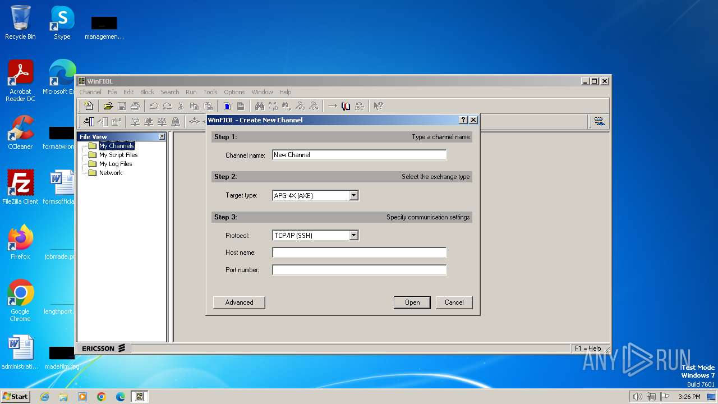Cancel the Create New Channel dialog

click(x=454, y=302)
